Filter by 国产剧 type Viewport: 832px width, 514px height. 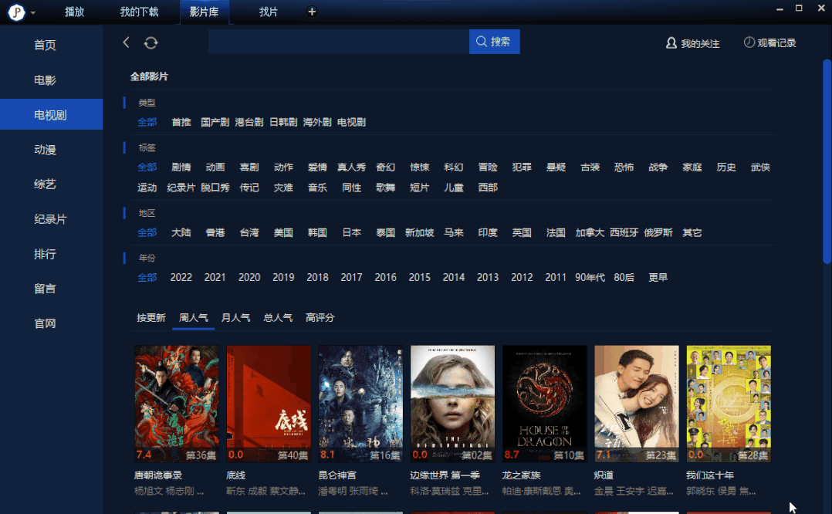pos(215,122)
